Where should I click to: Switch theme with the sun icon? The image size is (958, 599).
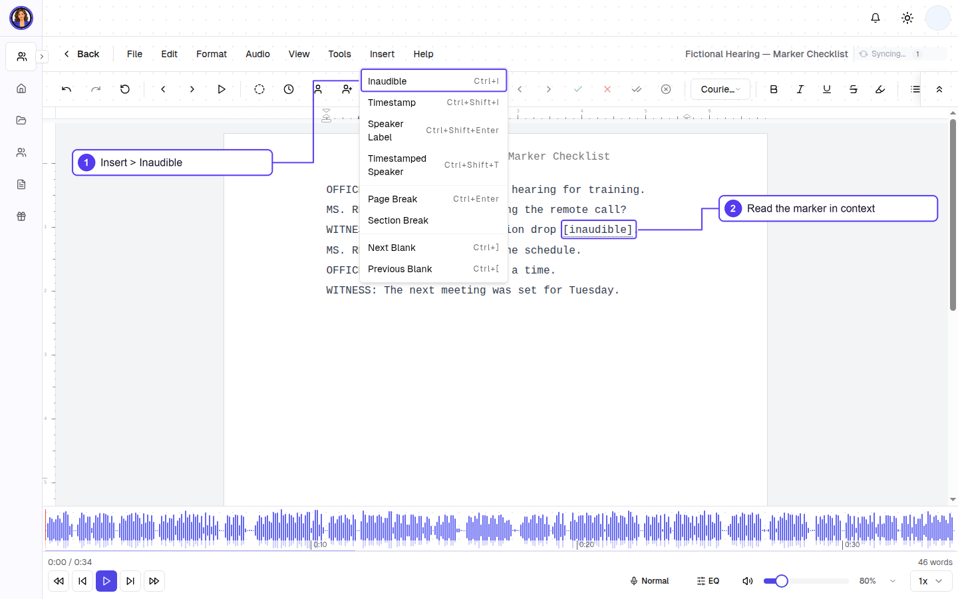click(x=907, y=18)
